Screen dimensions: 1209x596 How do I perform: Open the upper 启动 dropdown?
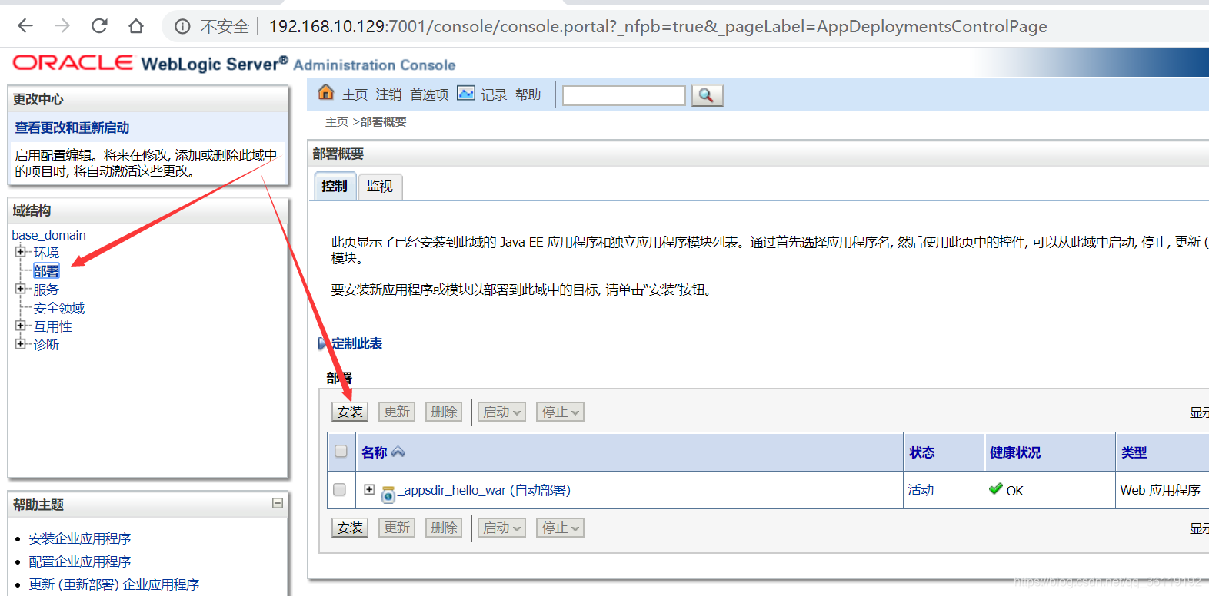coord(501,412)
